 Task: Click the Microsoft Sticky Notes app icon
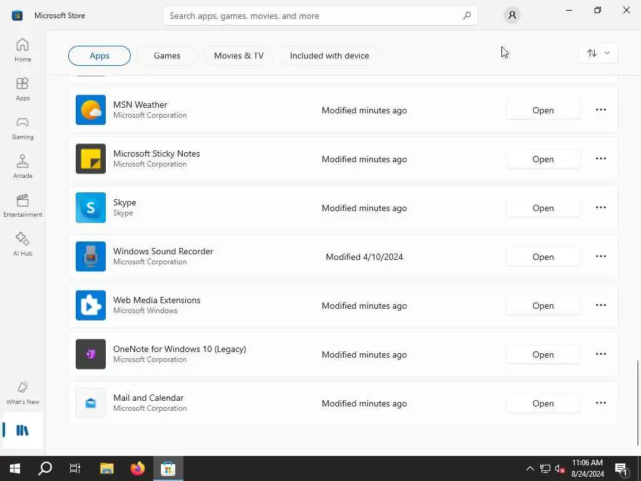click(x=91, y=158)
